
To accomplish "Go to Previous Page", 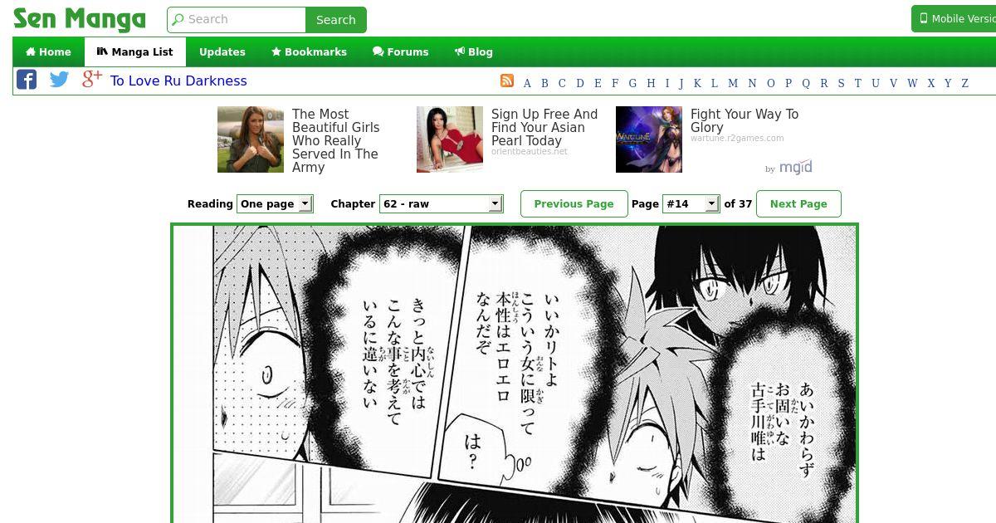I will 574,203.
